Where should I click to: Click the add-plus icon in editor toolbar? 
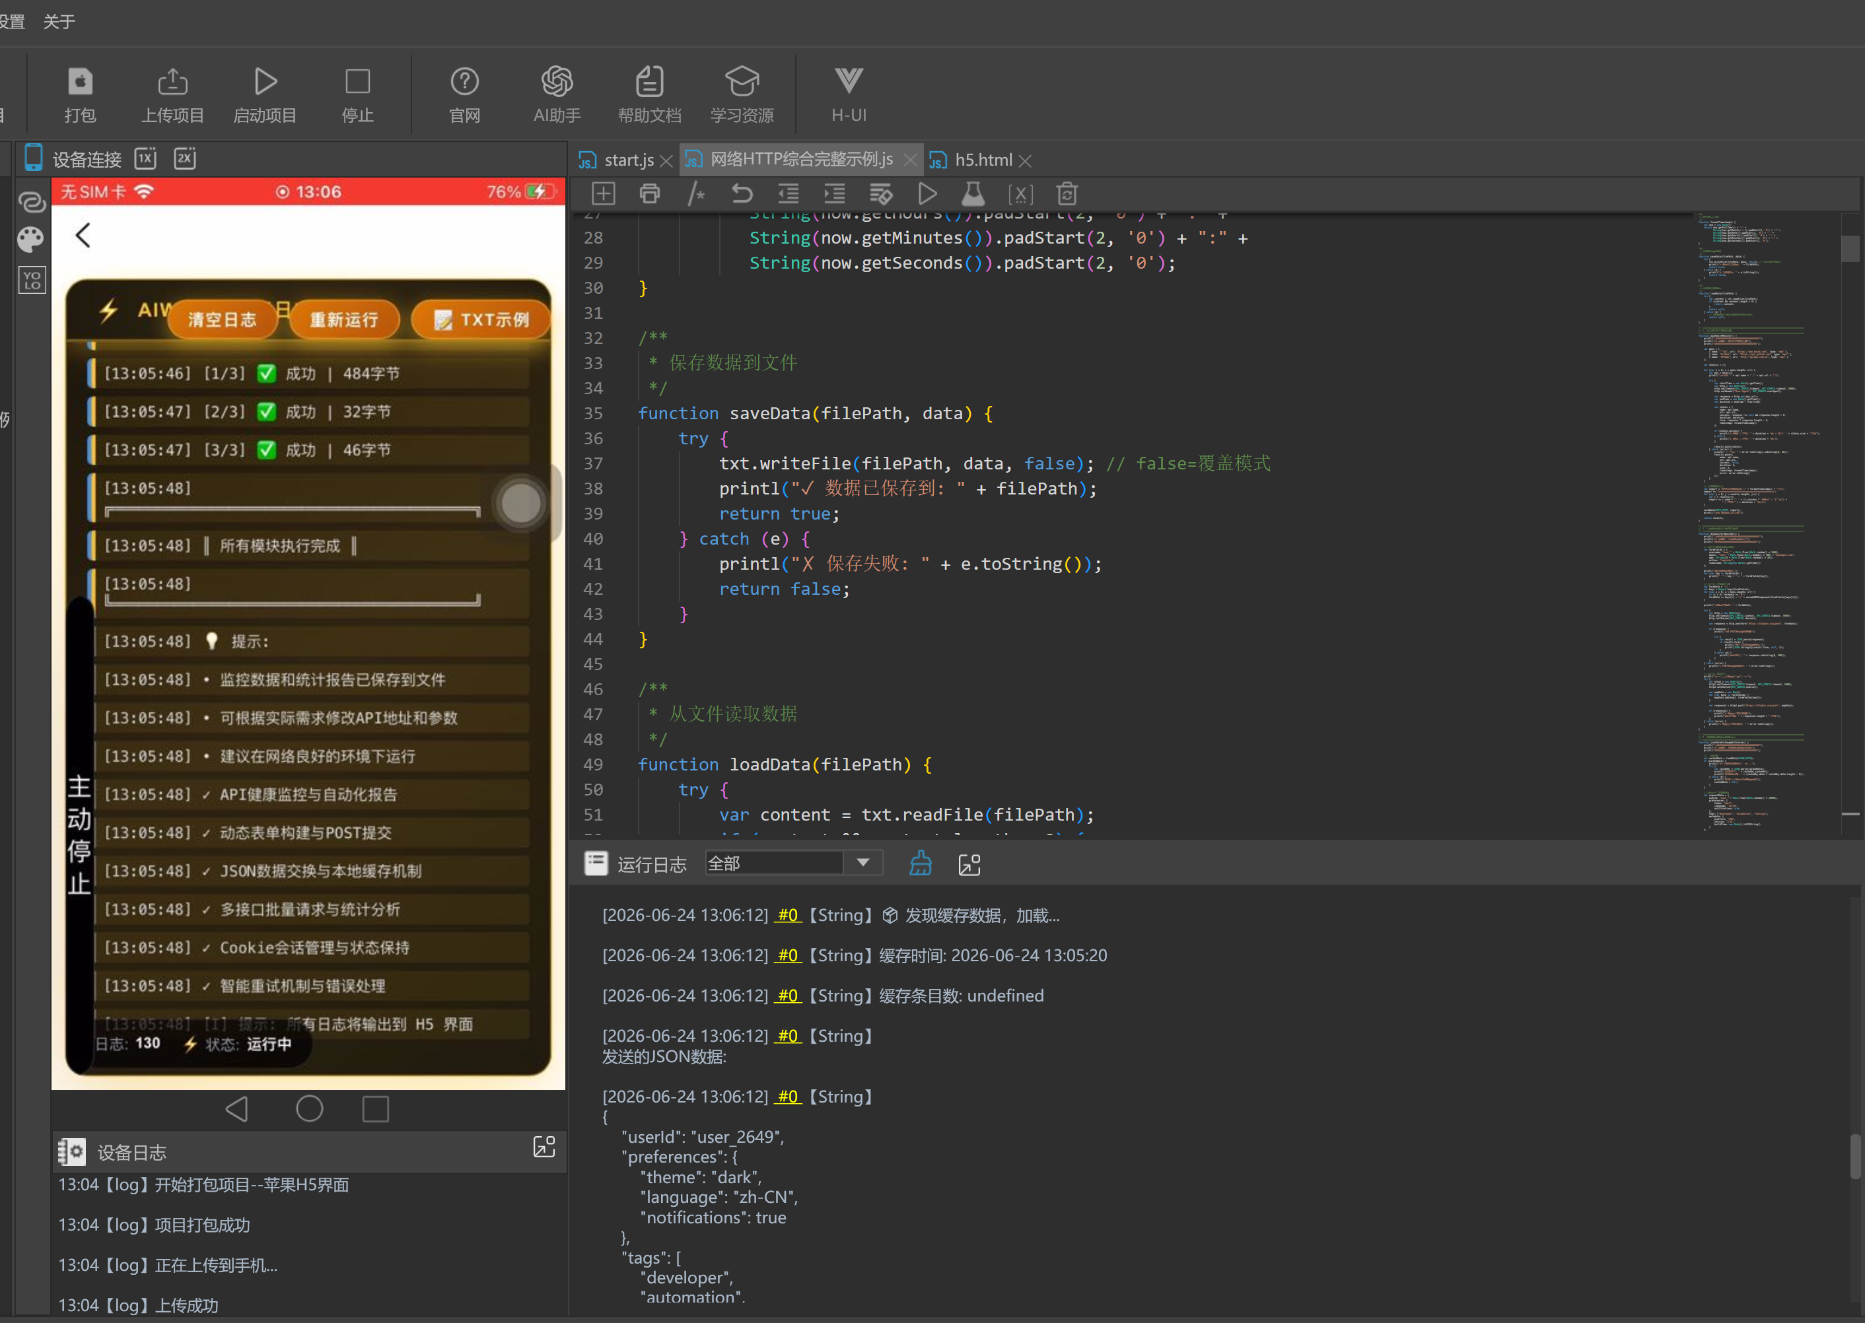click(x=603, y=194)
